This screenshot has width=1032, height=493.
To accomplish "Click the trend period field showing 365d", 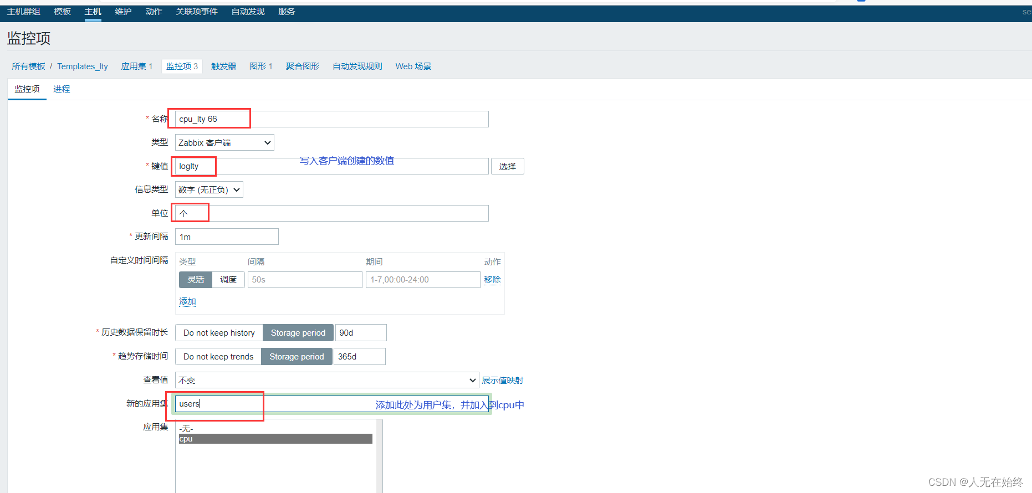I will 360,357.
